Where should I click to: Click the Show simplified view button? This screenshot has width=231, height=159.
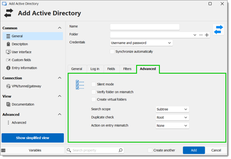click(x=33, y=138)
